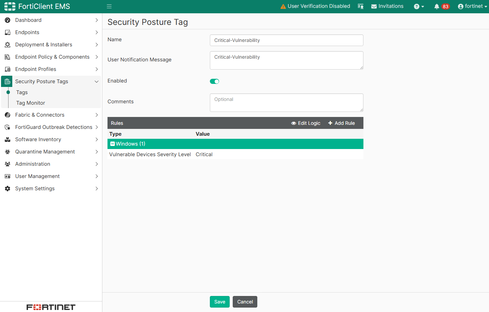Select the Quarantine Management icon
489x312 pixels.
tap(8, 151)
